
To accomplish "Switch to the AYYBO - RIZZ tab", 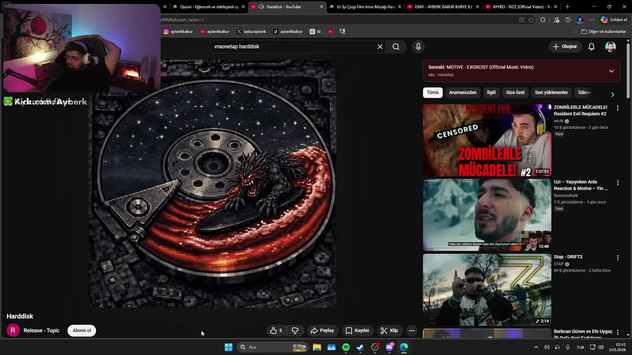I will pos(522,7).
